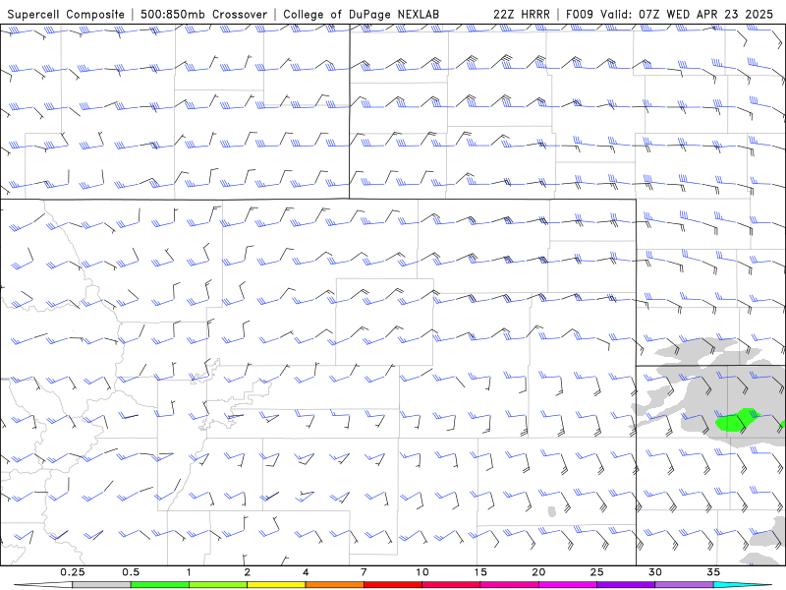
Task: Click 'Valid: 07Z WED APR 23 2025' text
Action: coord(687,15)
